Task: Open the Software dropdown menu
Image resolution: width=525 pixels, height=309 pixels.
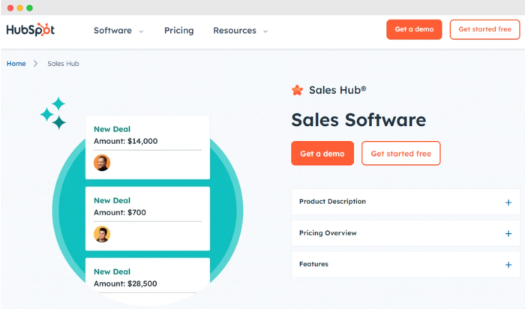Action: [118, 31]
